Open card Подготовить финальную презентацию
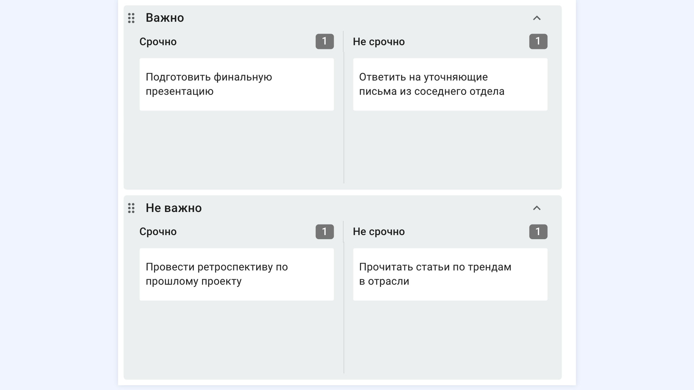694x390 pixels. (237, 84)
